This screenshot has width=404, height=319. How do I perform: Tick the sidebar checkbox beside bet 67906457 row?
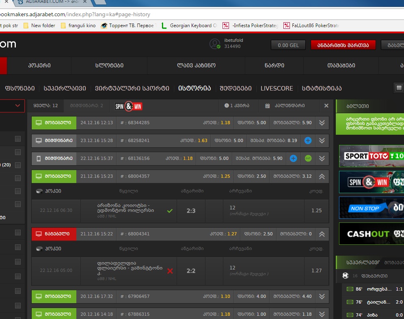[18, 291]
